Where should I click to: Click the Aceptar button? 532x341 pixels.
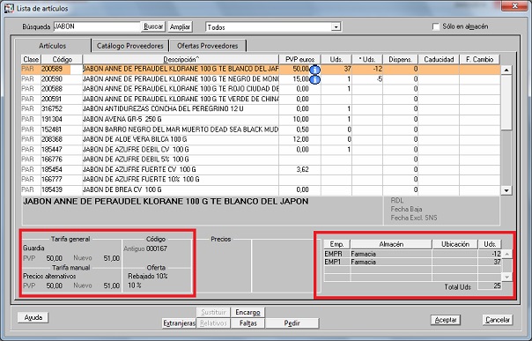[x=446, y=320]
